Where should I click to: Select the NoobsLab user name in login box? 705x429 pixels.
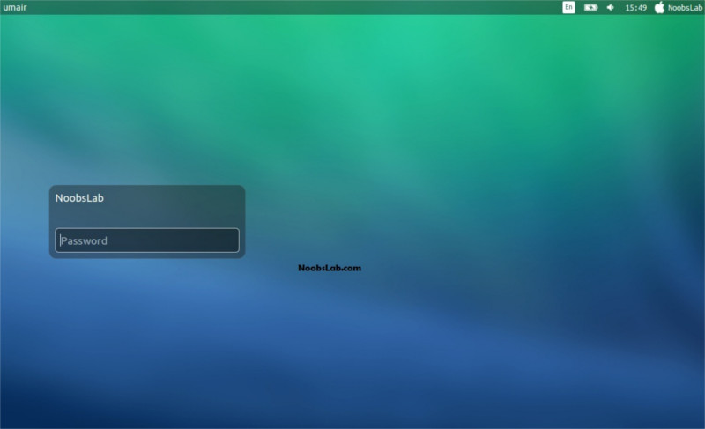pos(79,198)
